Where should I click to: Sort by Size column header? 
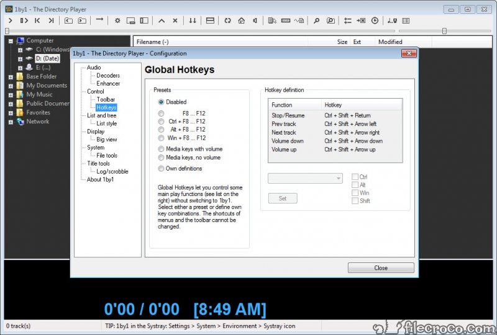329,42
